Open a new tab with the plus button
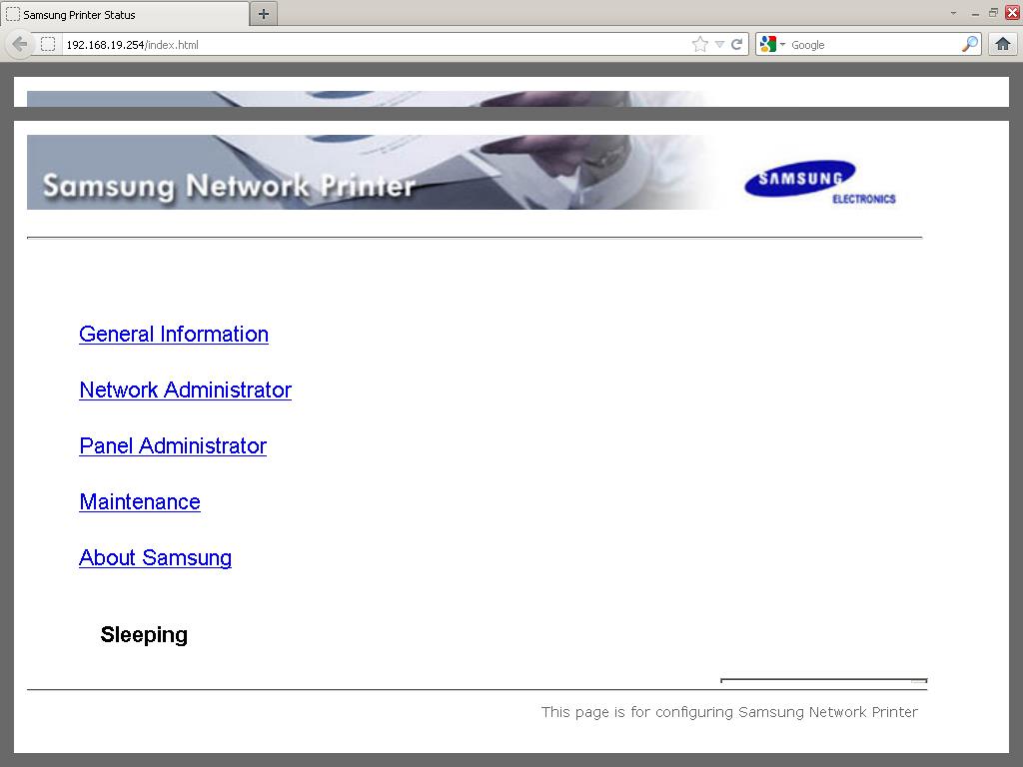 264,14
